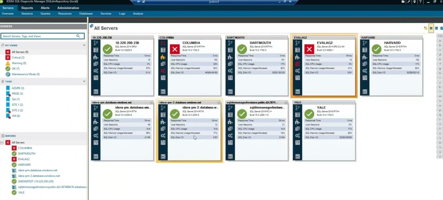Image resolution: width=443 pixels, height=200 pixels.
Task: Open puzzle resources icon on idera-pm card
Action: point(96,122)
